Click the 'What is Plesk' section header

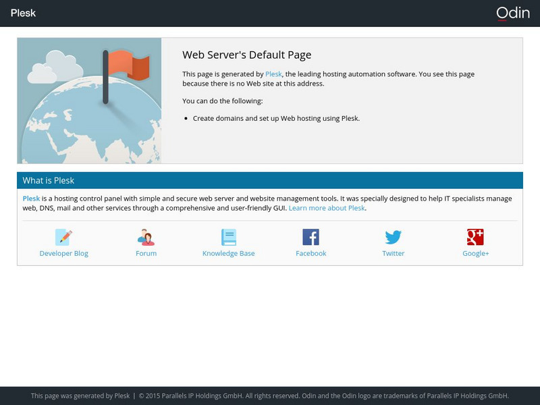[49, 181]
